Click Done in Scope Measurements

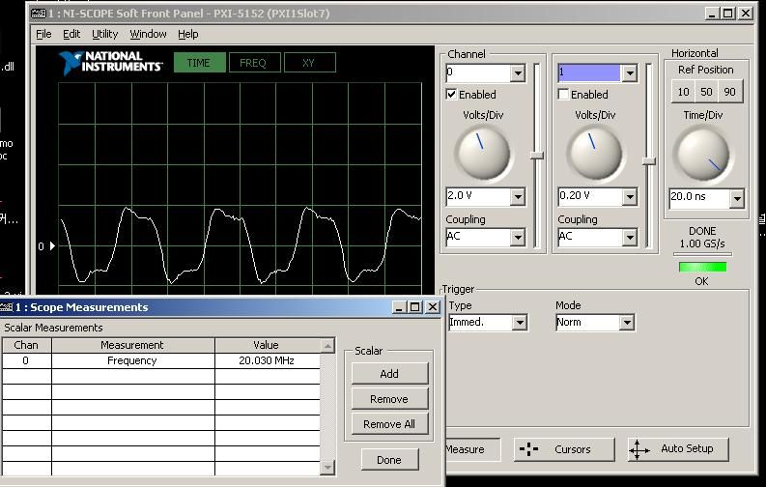389,460
